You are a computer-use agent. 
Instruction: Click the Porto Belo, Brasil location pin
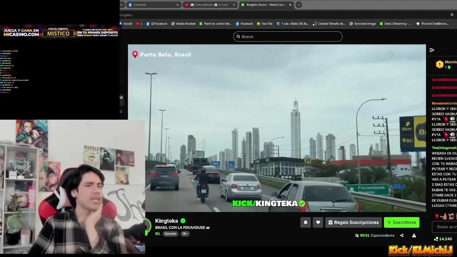click(135, 55)
